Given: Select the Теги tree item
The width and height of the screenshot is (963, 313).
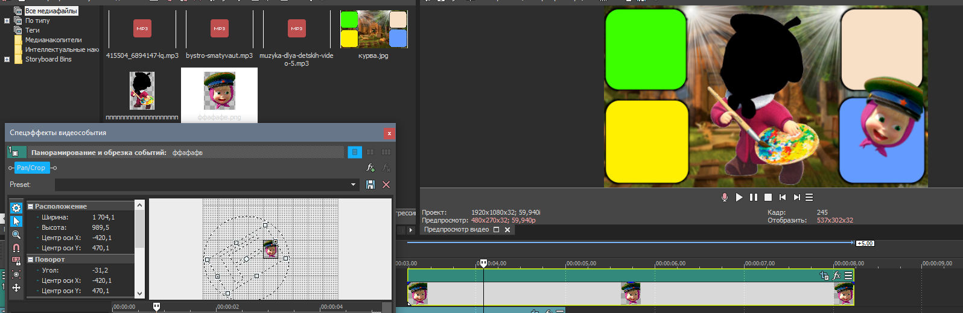Looking at the screenshot, I should [33, 30].
